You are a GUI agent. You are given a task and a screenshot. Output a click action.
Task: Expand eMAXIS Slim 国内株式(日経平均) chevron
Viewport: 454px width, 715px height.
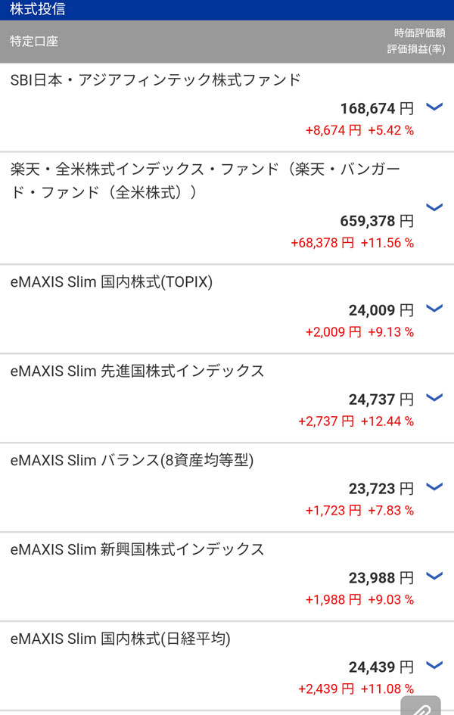tap(434, 665)
